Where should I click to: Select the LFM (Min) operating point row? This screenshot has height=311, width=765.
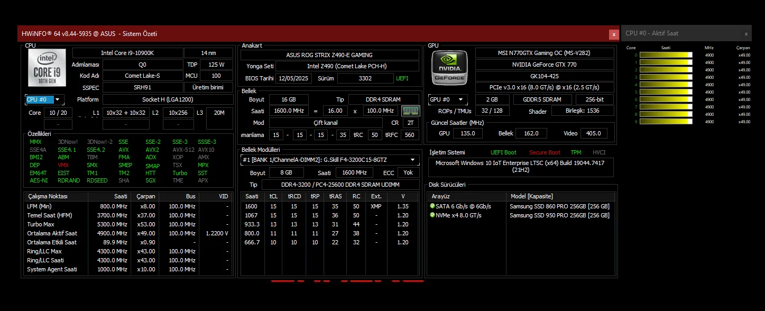coord(128,206)
